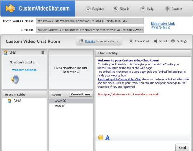Screen dimensions: 193x151
Task: Select user fdfdsf in Users in Lobby
Action: tap(17, 101)
